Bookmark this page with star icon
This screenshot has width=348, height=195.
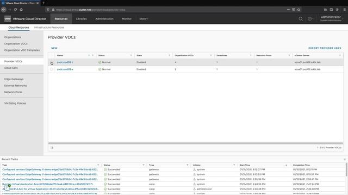(x=299, y=10)
